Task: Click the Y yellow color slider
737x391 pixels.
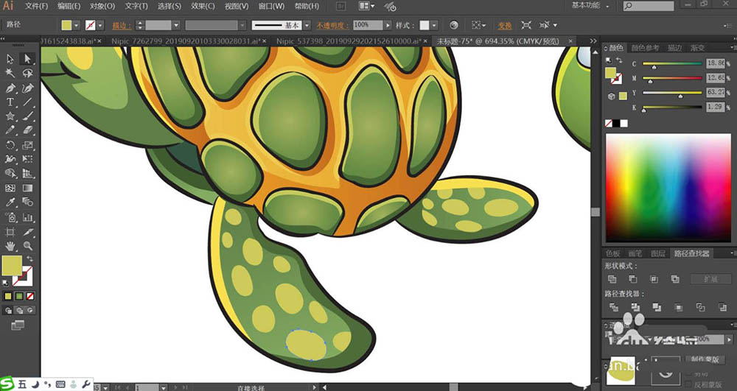Action: (672, 94)
